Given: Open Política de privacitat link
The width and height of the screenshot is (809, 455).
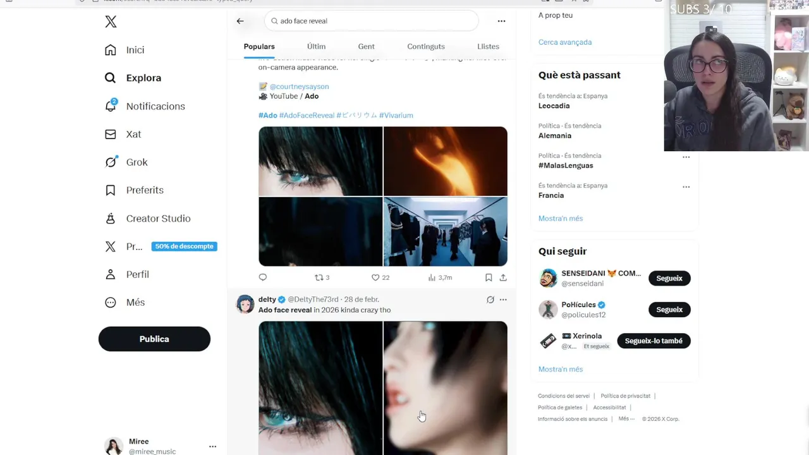Looking at the screenshot, I should 625,396.
